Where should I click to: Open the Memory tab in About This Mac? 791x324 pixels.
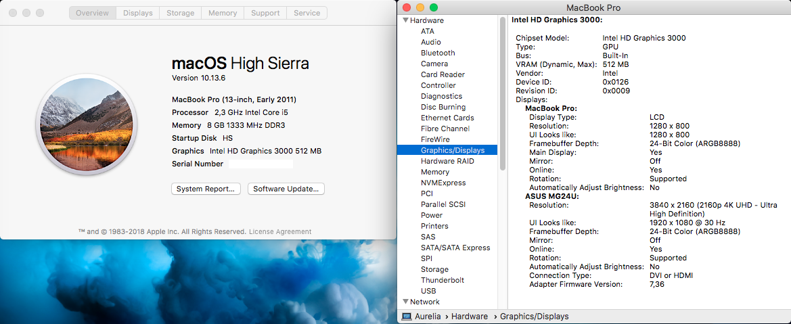(x=223, y=13)
